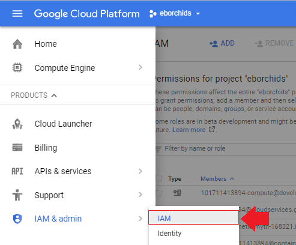Open the eborchids project selector

(175, 13)
